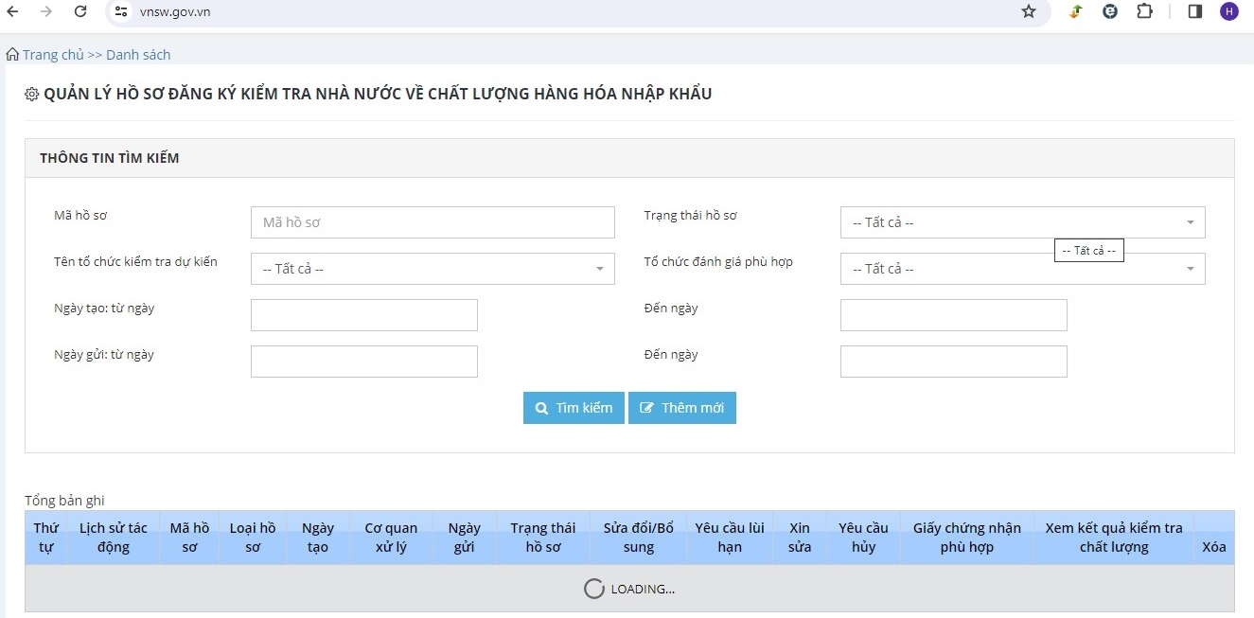Bookmark this page using the star icon
The height and width of the screenshot is (618, 1254).
point(1028,12)
